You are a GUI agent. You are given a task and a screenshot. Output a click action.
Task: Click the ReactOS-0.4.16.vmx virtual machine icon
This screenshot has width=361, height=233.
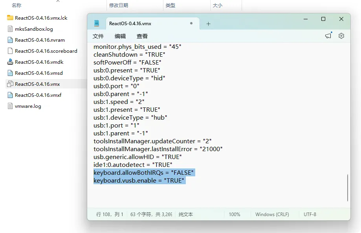(x=10, y=84)
